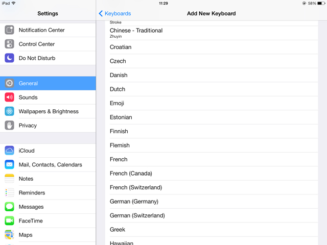The image size is (327, 245).
Task: Open Reminders settings label
Action: [32, 192]
